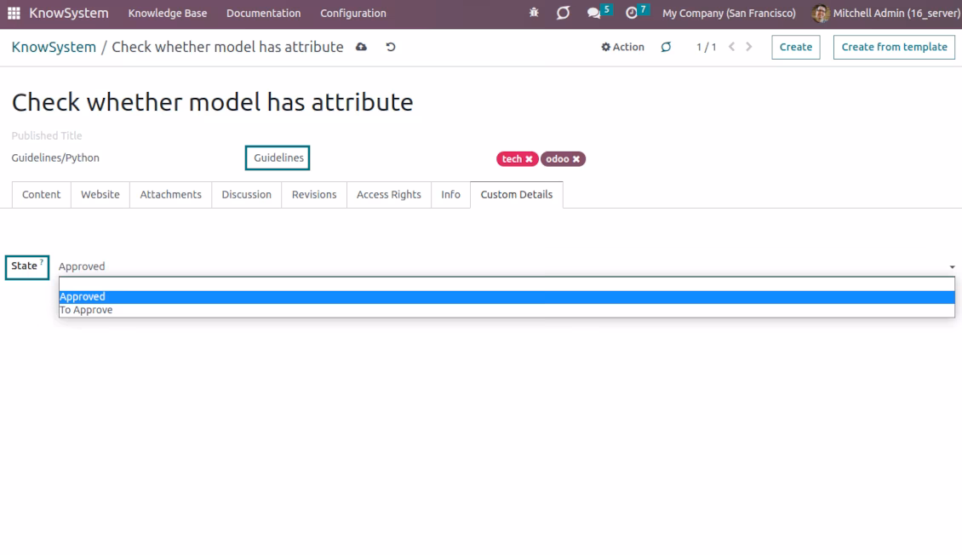Open the apps grid menu icon
The height and width of the screenshot is (555, 962).
(14, 13)
